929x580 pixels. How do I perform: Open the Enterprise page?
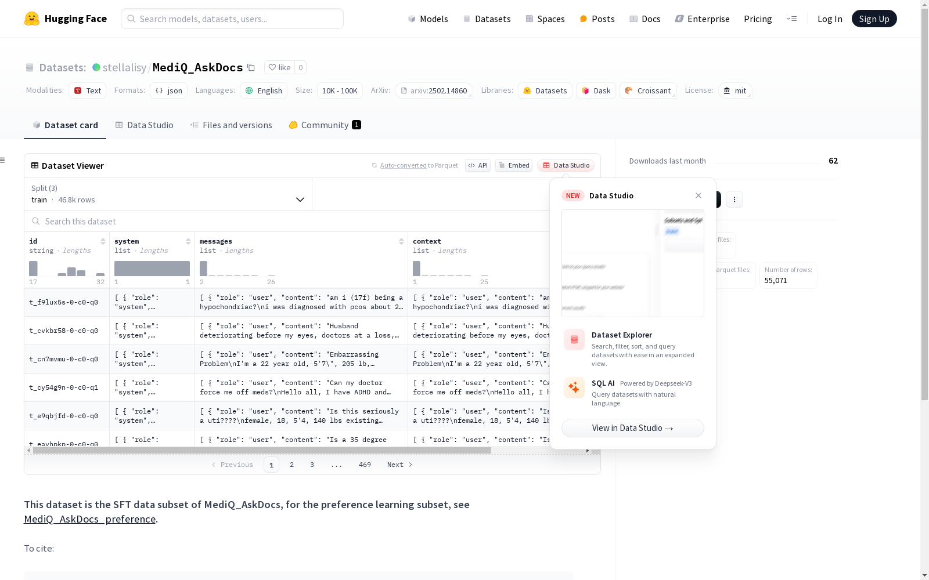coord(703,19)
